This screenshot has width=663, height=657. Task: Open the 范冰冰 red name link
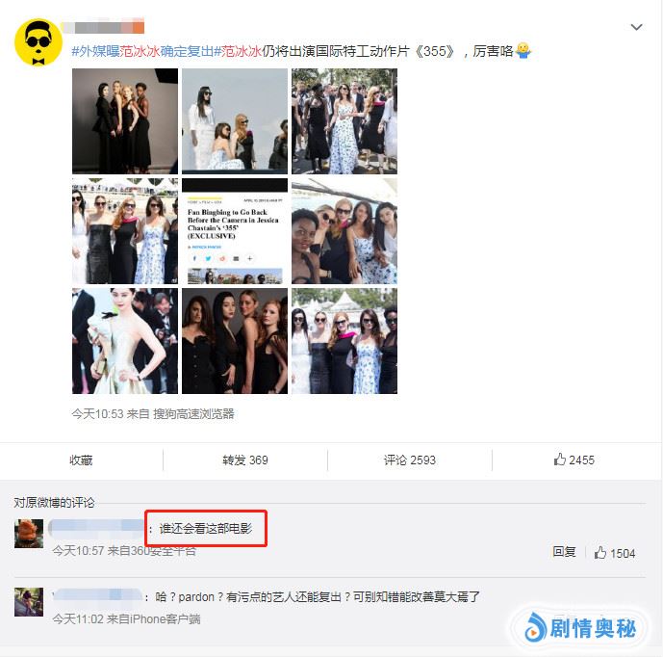tap(242, 51)
